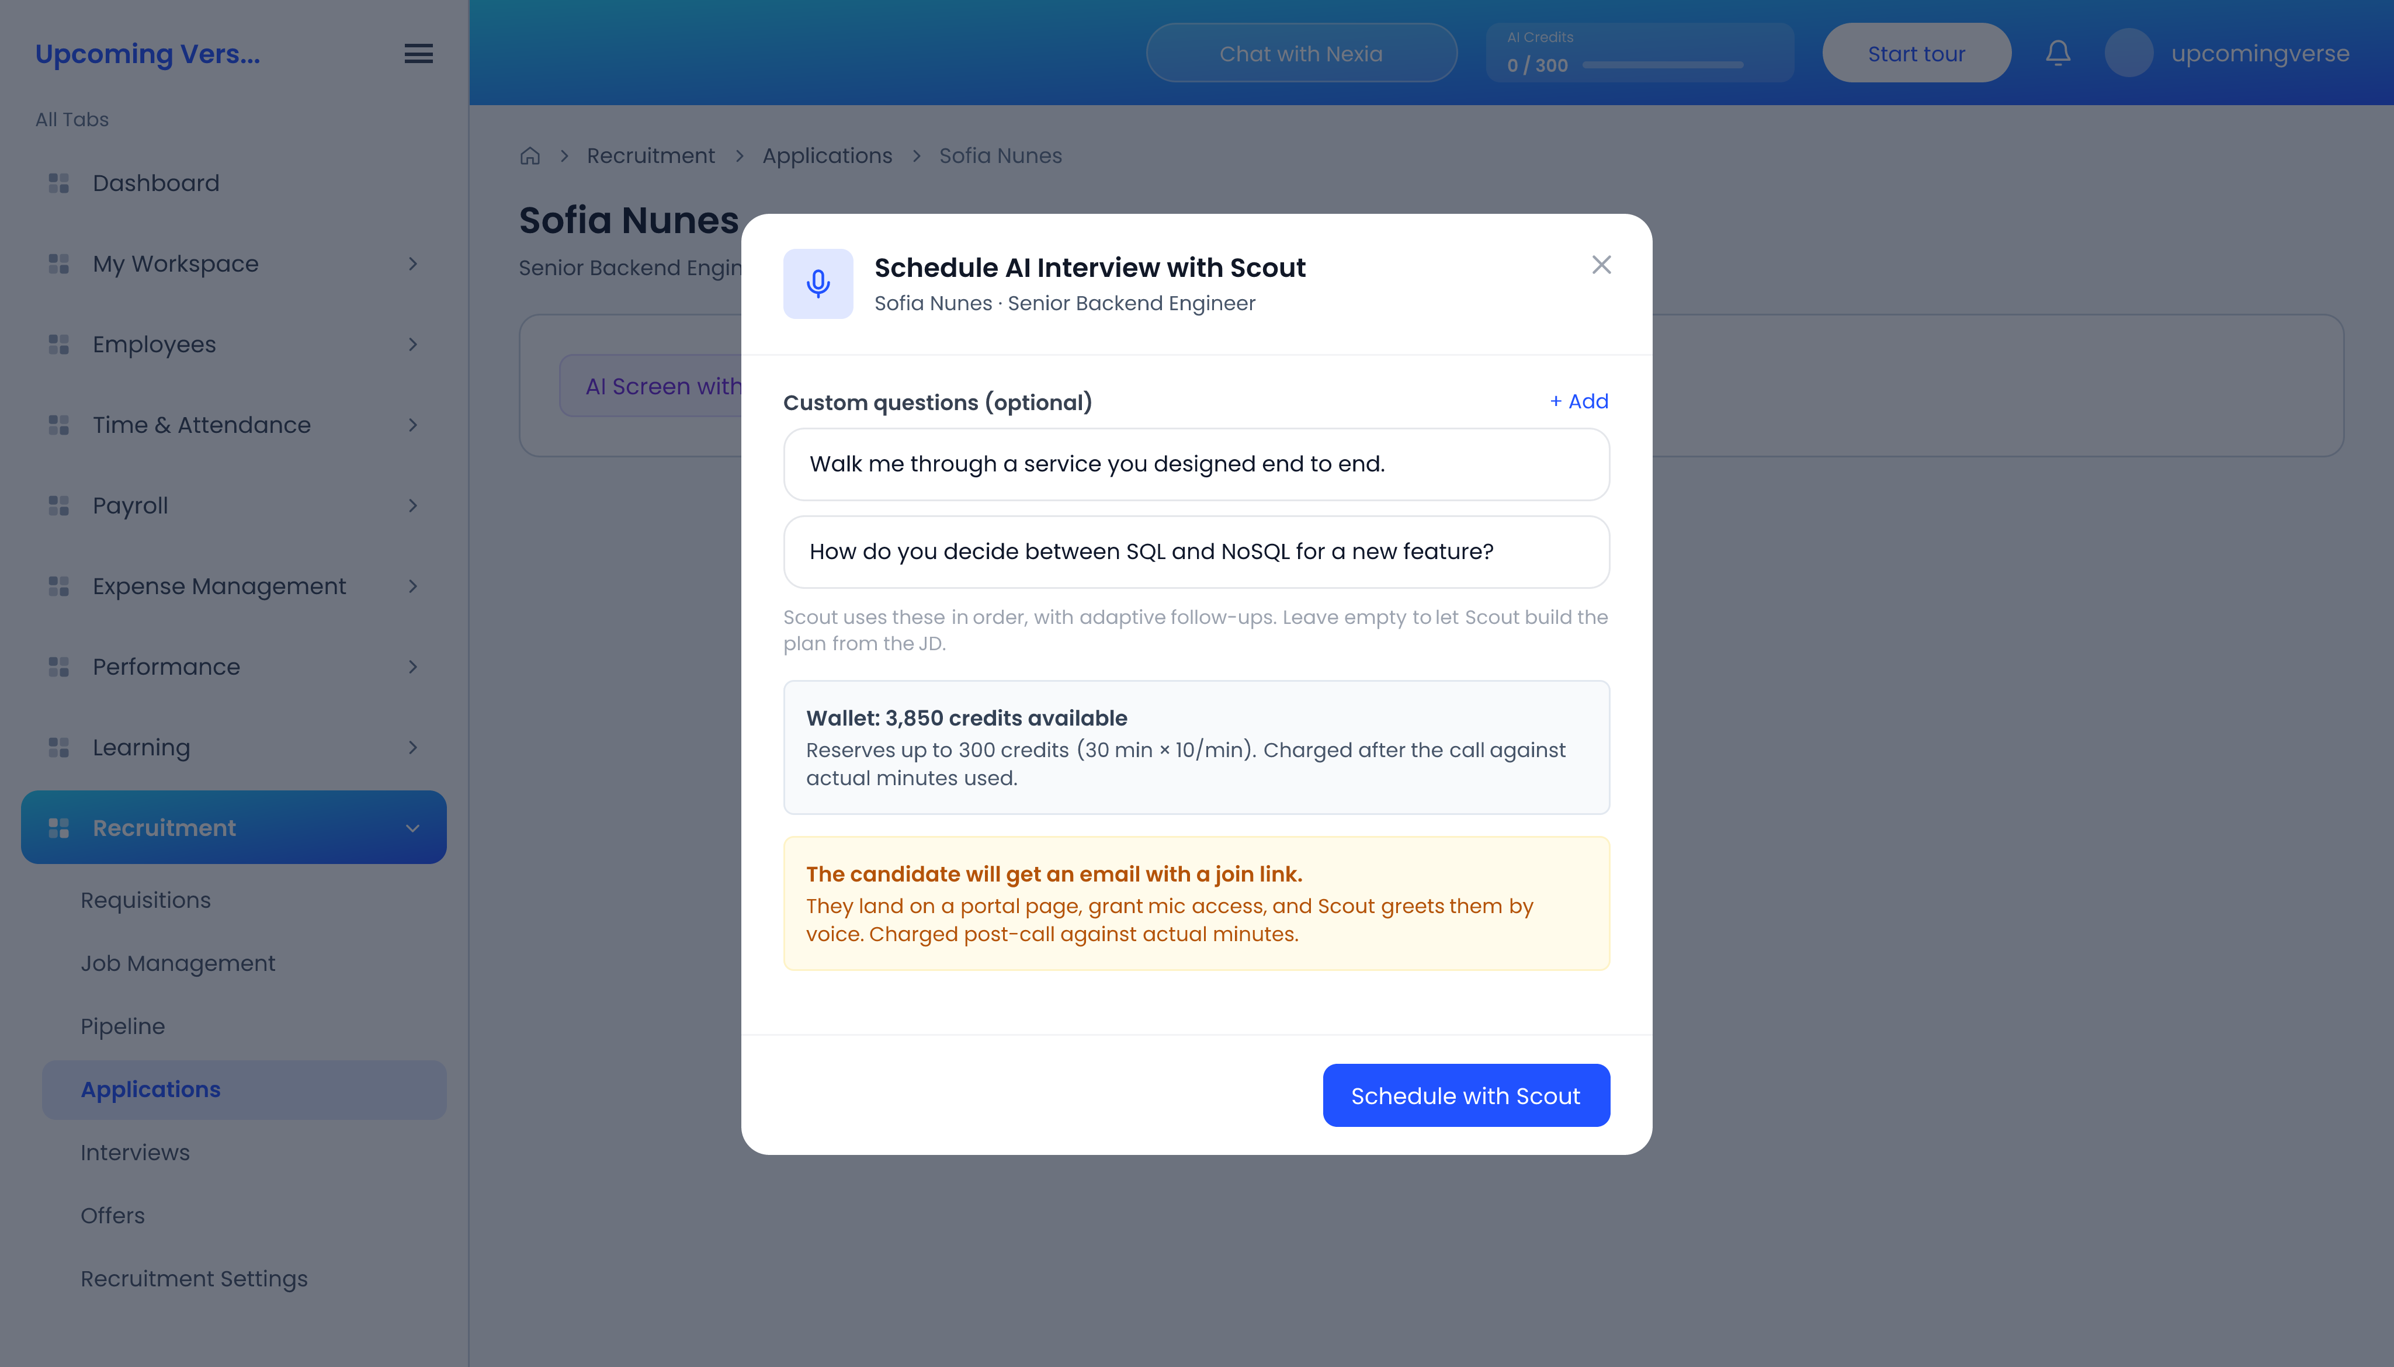This screenshot has width=2394, height=1367.
Task: Edit the 'Walk me through a service' question field
Action: 1196,465
